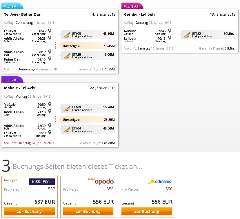
Task: Click the Umsteigen 2S 20M layover bar
Action: click(x=88, y=119)
